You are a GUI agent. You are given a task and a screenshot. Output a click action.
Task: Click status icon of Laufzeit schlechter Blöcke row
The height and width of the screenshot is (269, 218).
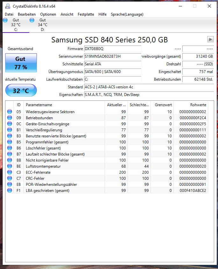(10, 154)
